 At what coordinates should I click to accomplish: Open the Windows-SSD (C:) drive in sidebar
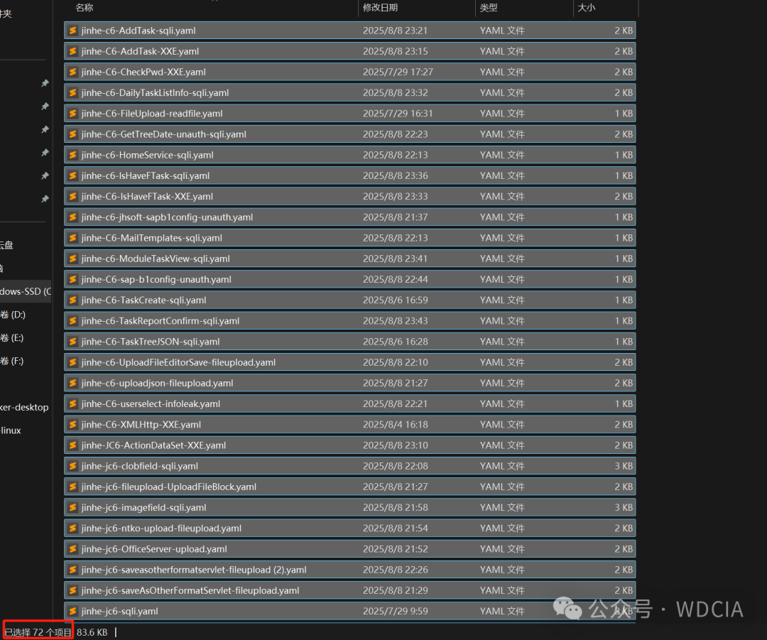pos(25,291)
